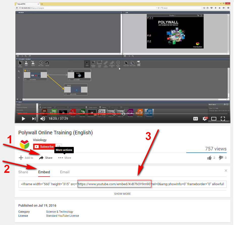
Task: Click the Play scene icon
Action: pos(41,63)
